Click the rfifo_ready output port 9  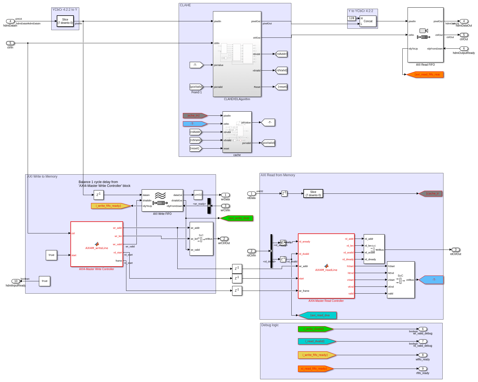(x=423, y=369)
